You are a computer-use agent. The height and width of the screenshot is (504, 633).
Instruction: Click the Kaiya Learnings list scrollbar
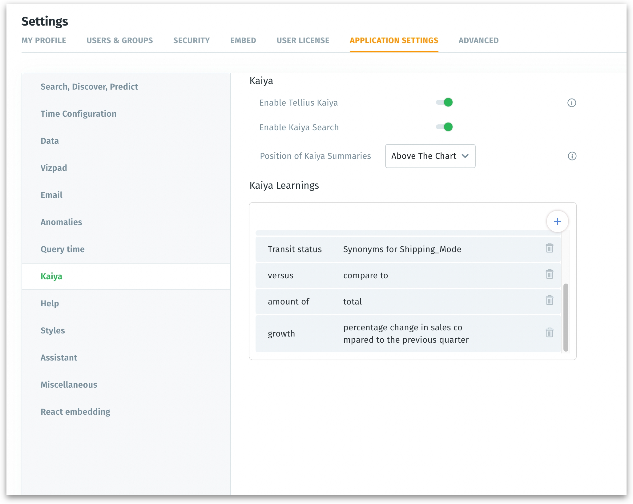pos(565,317)
